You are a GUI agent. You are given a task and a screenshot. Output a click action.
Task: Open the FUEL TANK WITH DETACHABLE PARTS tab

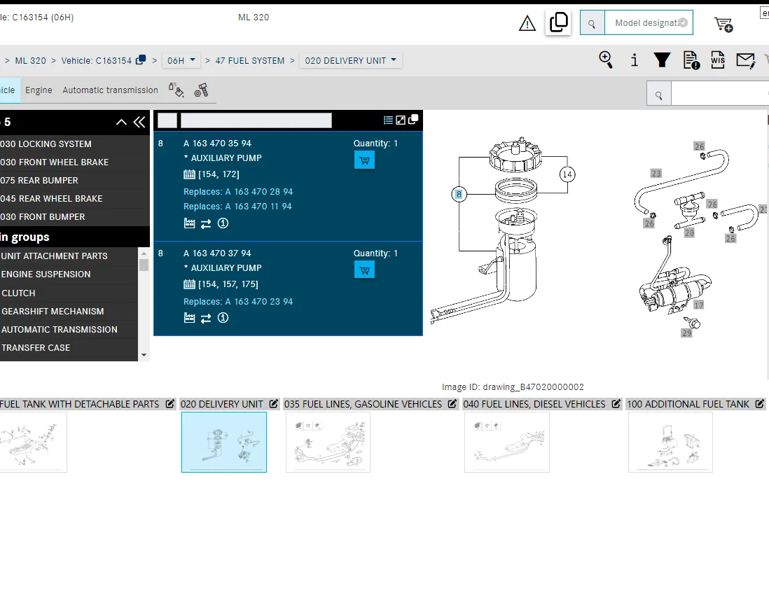click(79, 404)
